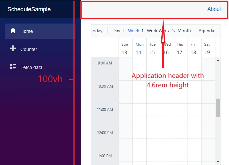Select the Monday 11:00 AM cell
This screenshot has width=229, height=165.
pyautogui.click(x=140, y=109)
